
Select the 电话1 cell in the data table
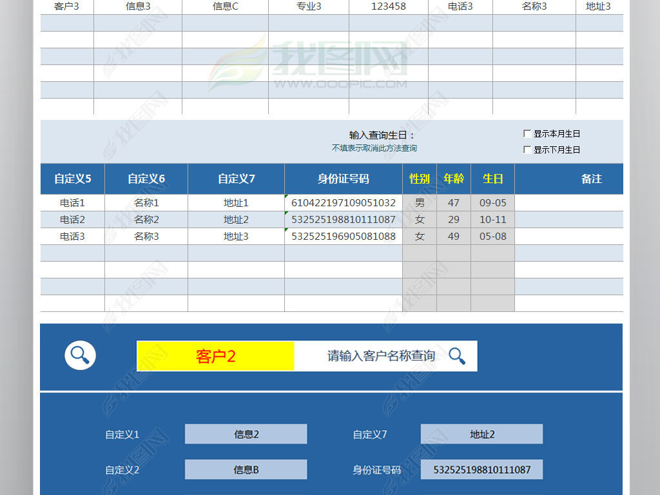(72, 202)
